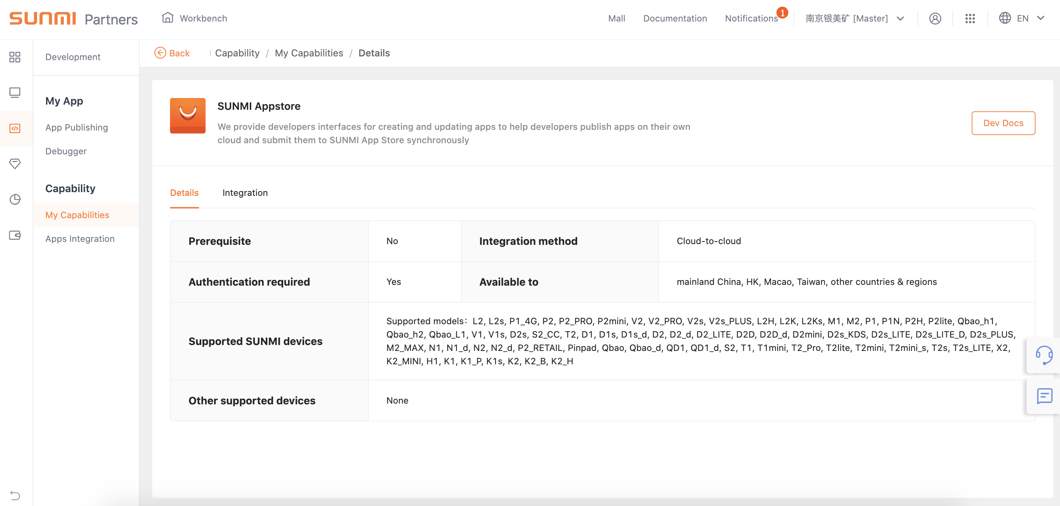Switch to the Integration tab
This screenshot has width=1060, height=506.
[245, 193]
